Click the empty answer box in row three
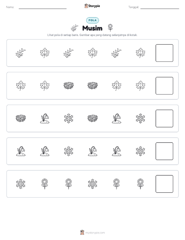185x240 pixels. click(x=164, y=119)
